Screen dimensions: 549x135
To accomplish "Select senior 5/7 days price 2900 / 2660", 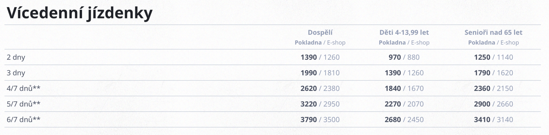I will pos(493,104).
